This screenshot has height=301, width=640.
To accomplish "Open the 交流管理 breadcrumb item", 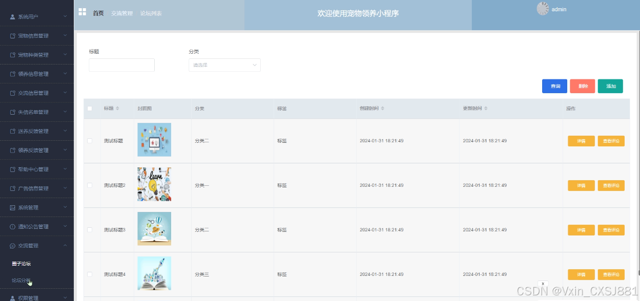I will (122, 13).
